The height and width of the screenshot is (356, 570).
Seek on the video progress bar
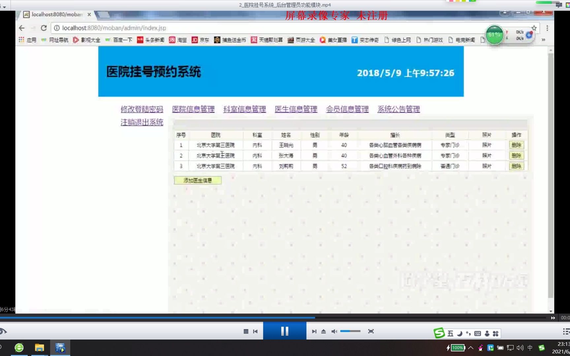pos(273,318)
